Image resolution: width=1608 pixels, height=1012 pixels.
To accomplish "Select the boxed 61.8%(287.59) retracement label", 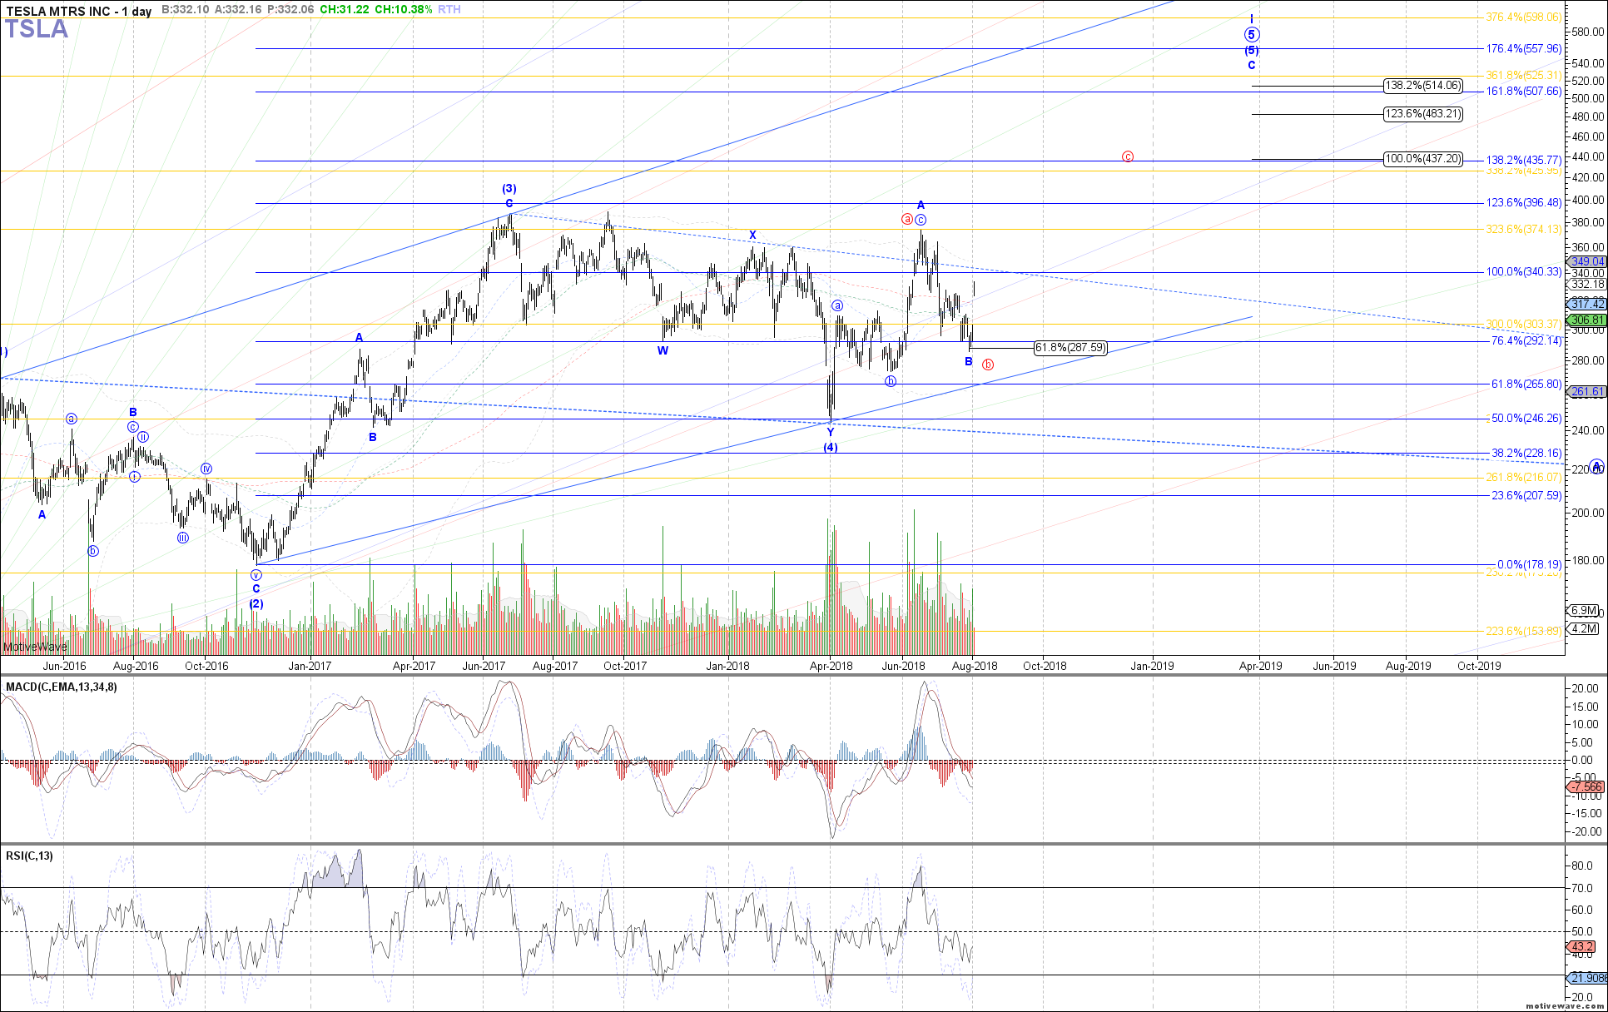I will click(1070, 348).
